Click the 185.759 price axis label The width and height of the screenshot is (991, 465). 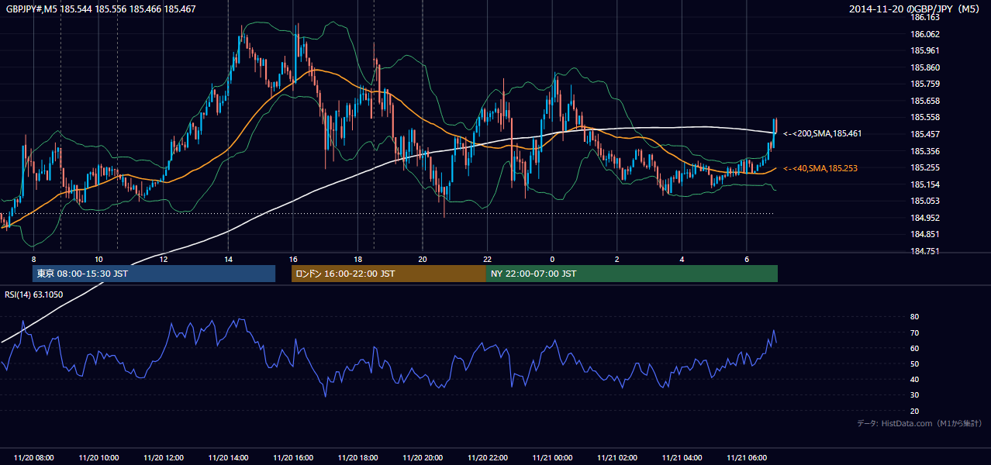pos(924,84)
